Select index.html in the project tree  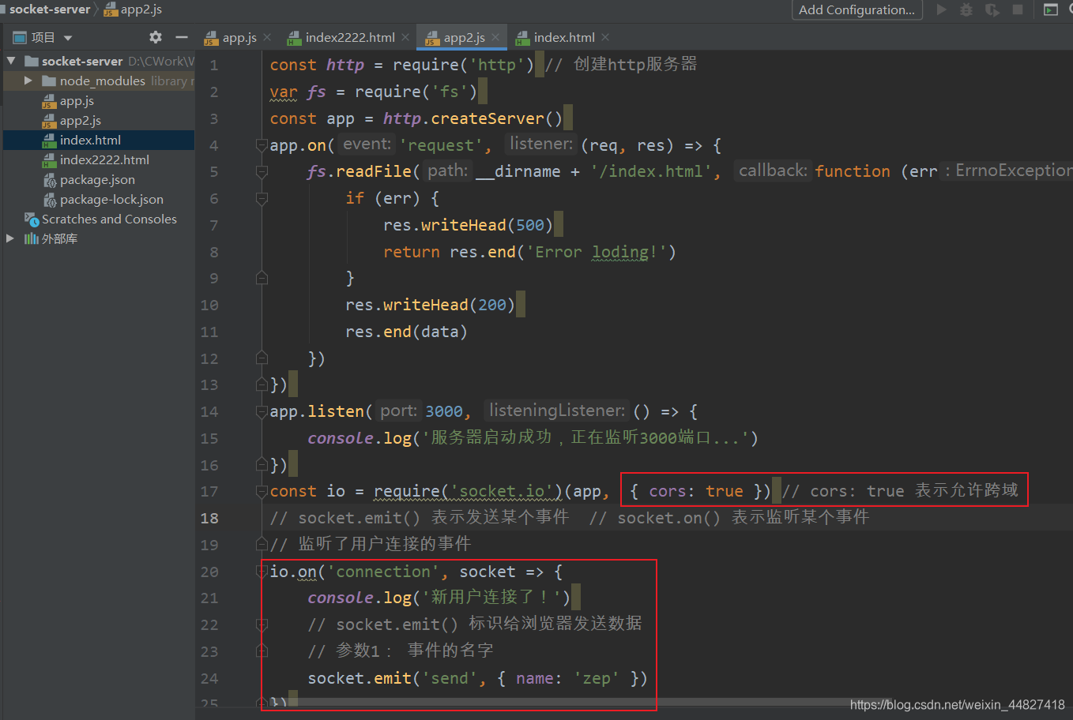(90, 140)
